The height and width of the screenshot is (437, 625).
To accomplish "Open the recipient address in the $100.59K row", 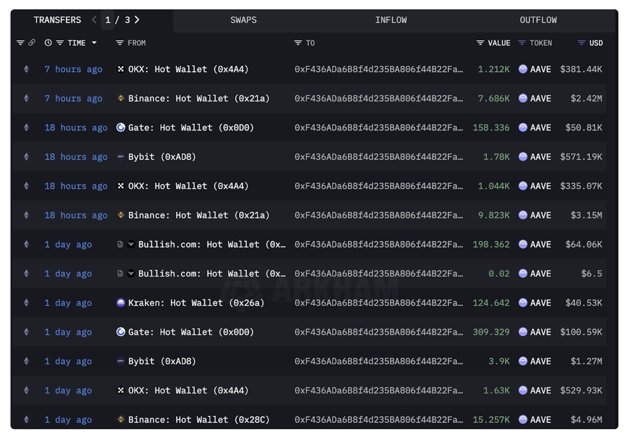I will point(379,332).
